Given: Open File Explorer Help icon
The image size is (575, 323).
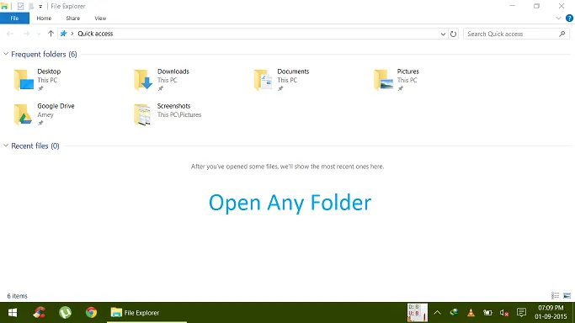Looking at the screenshot, I should 569,18.
